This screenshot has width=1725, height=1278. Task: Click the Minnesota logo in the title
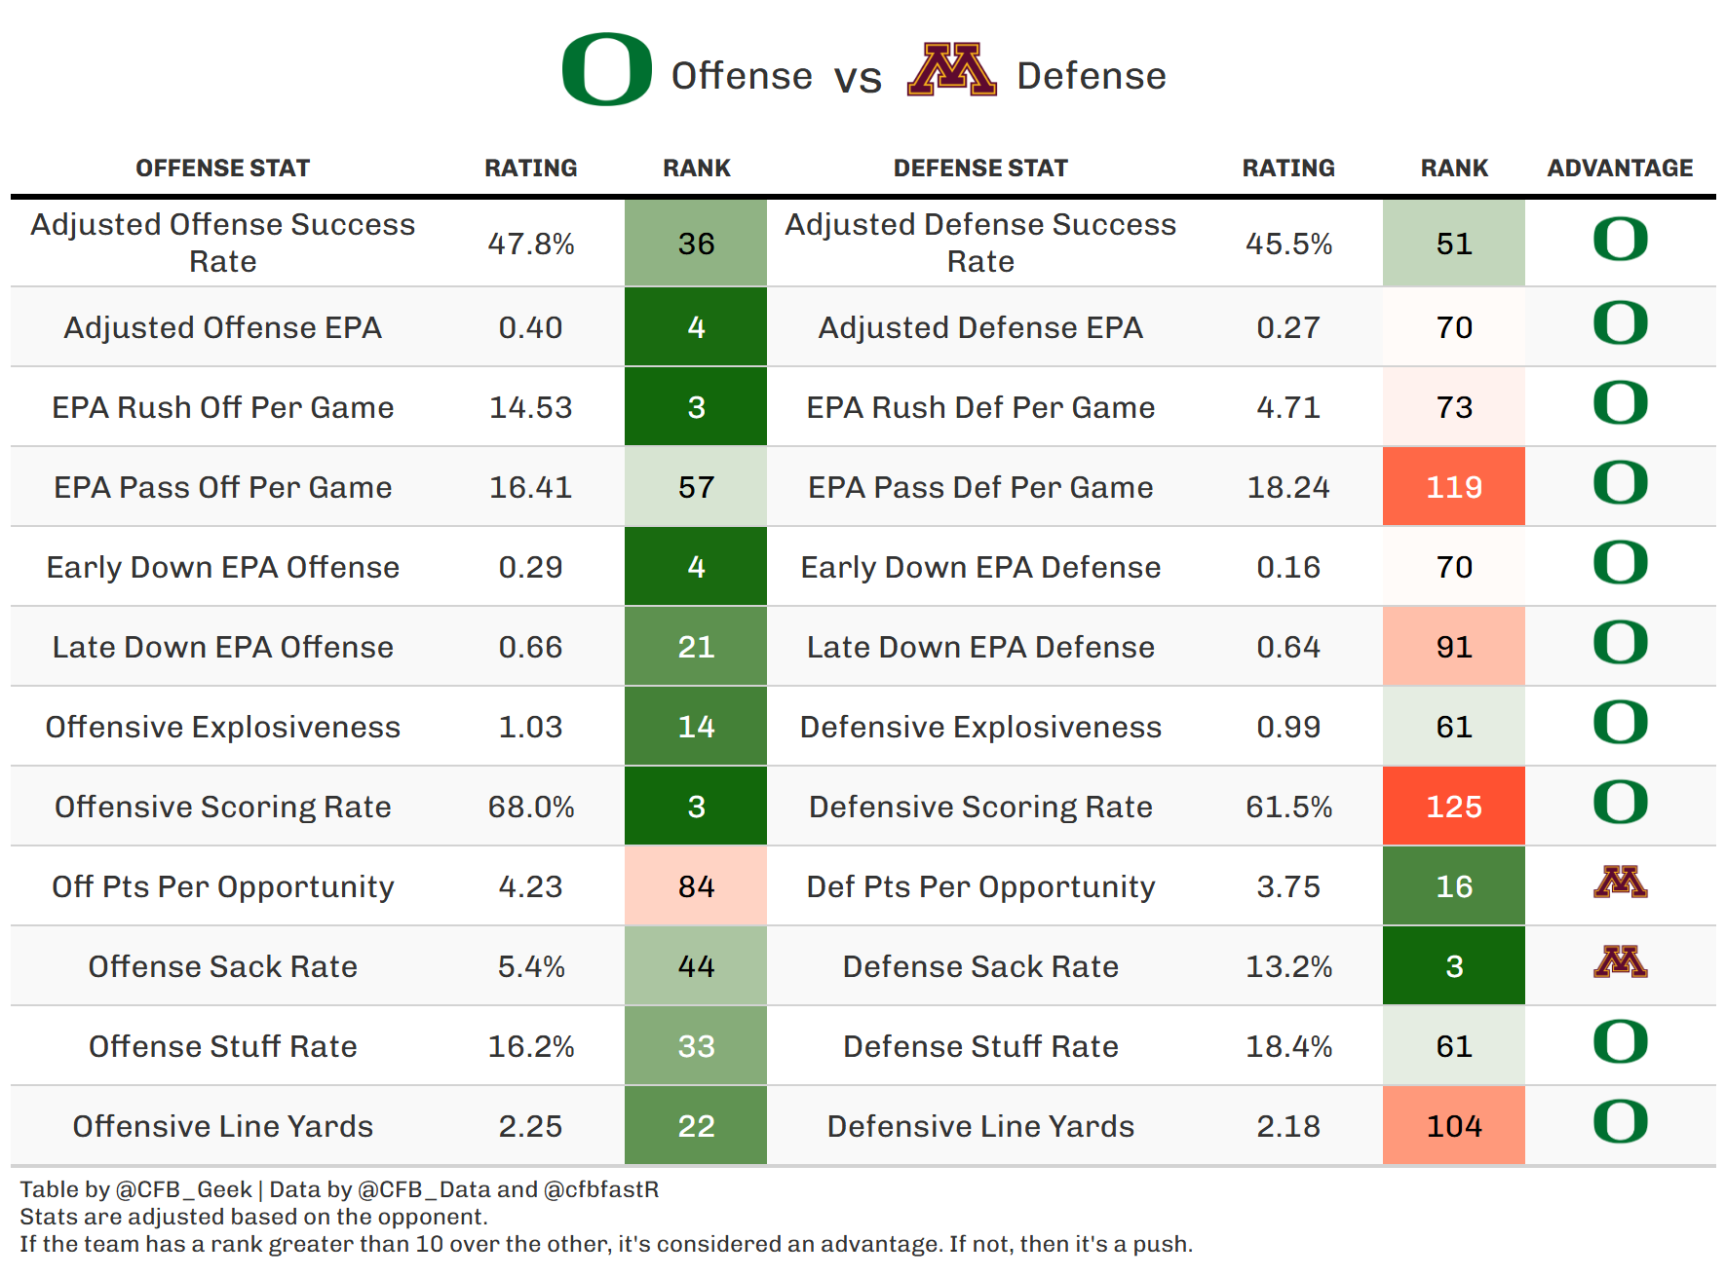tap(951, 70)
